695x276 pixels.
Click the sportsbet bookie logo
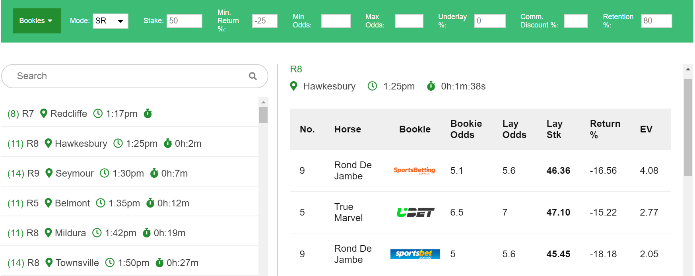[415, 254]
